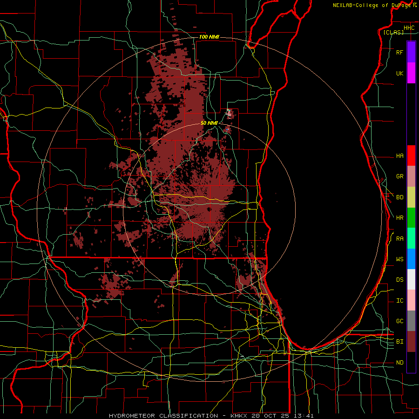Click the HHC product code label
Screen dimensions: 419x419
(409, 28)
